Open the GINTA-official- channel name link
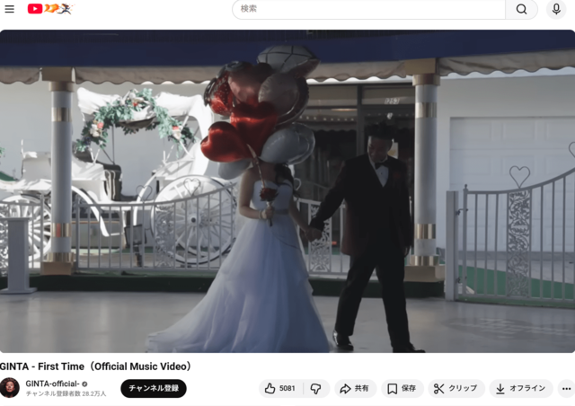Screen dimensions: 575x406 52,384
